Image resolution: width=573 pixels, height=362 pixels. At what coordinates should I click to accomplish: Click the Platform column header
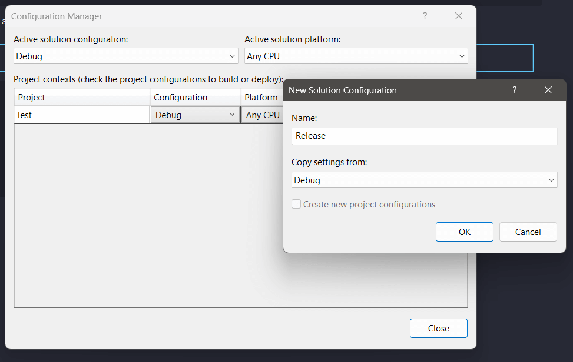[260, 97]
